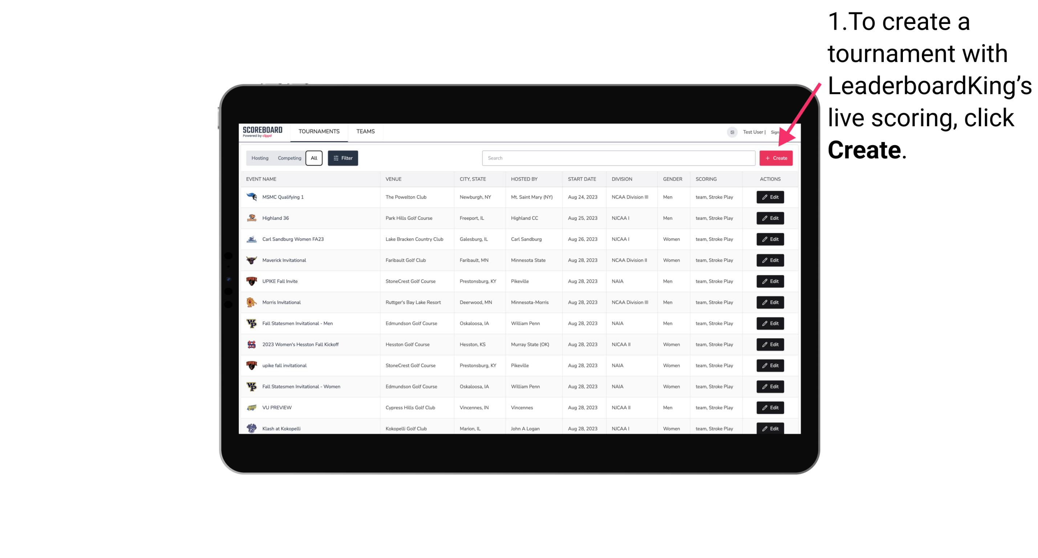Click the Scoreboard logo/home link
The width and height of the screenshot is (1038, 558).
264,131
